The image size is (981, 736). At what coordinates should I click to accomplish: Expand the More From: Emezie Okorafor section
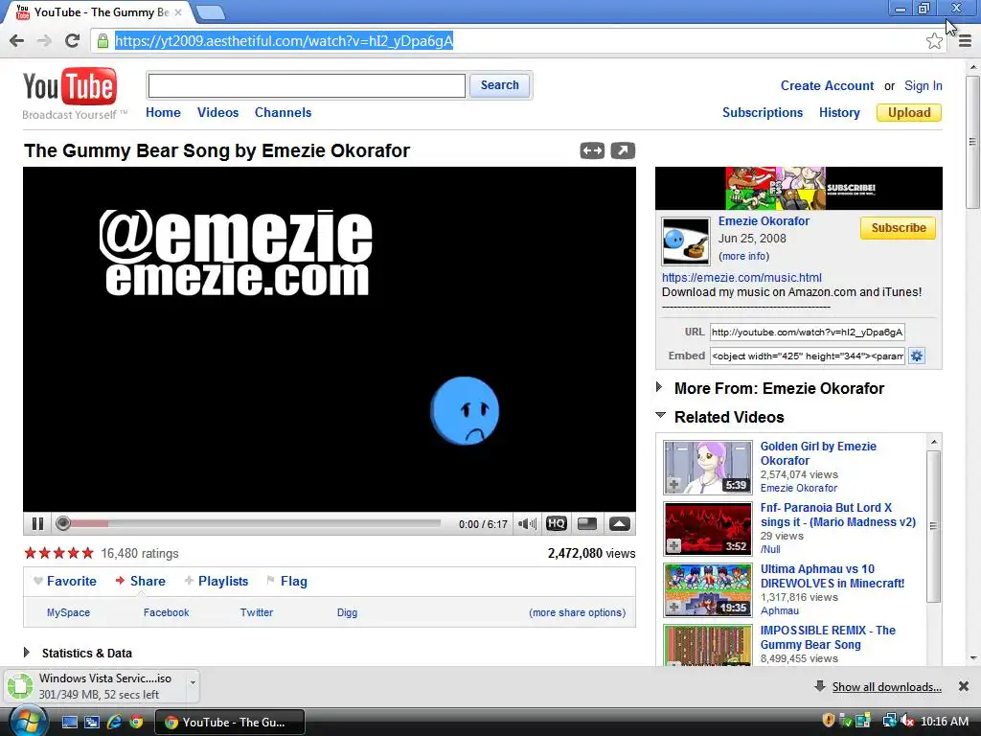[x=659, y=387]
